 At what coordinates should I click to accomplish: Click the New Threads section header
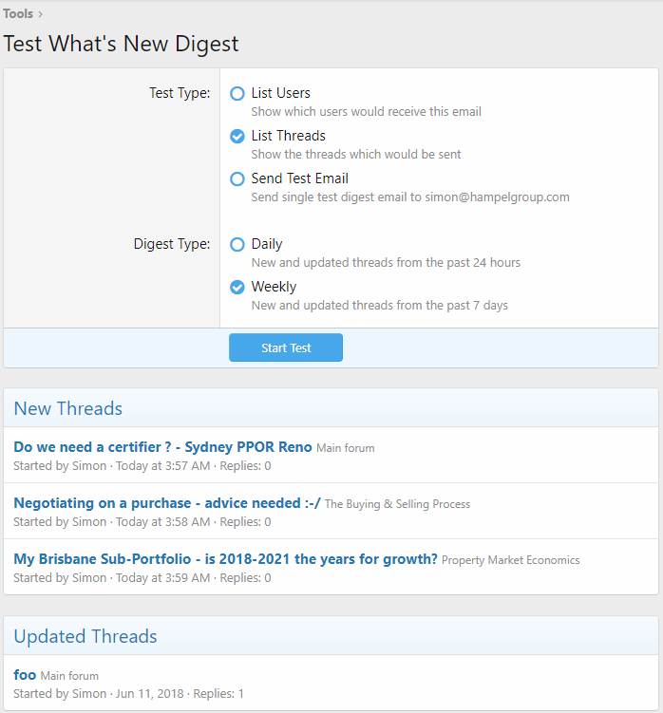[x=68, y=408]
